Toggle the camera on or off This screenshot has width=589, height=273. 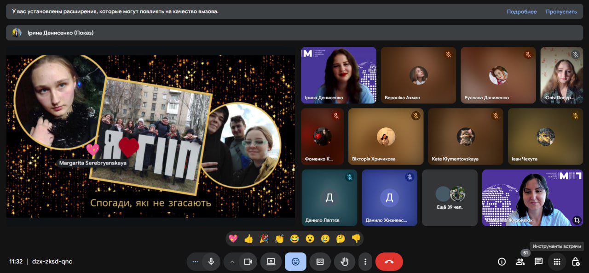point(248,262)
